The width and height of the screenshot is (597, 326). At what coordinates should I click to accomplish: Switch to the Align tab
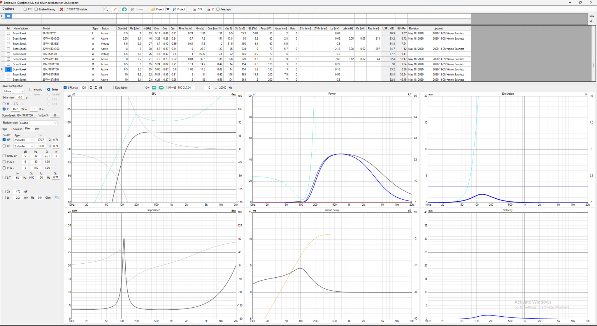(x=4, y=129)
